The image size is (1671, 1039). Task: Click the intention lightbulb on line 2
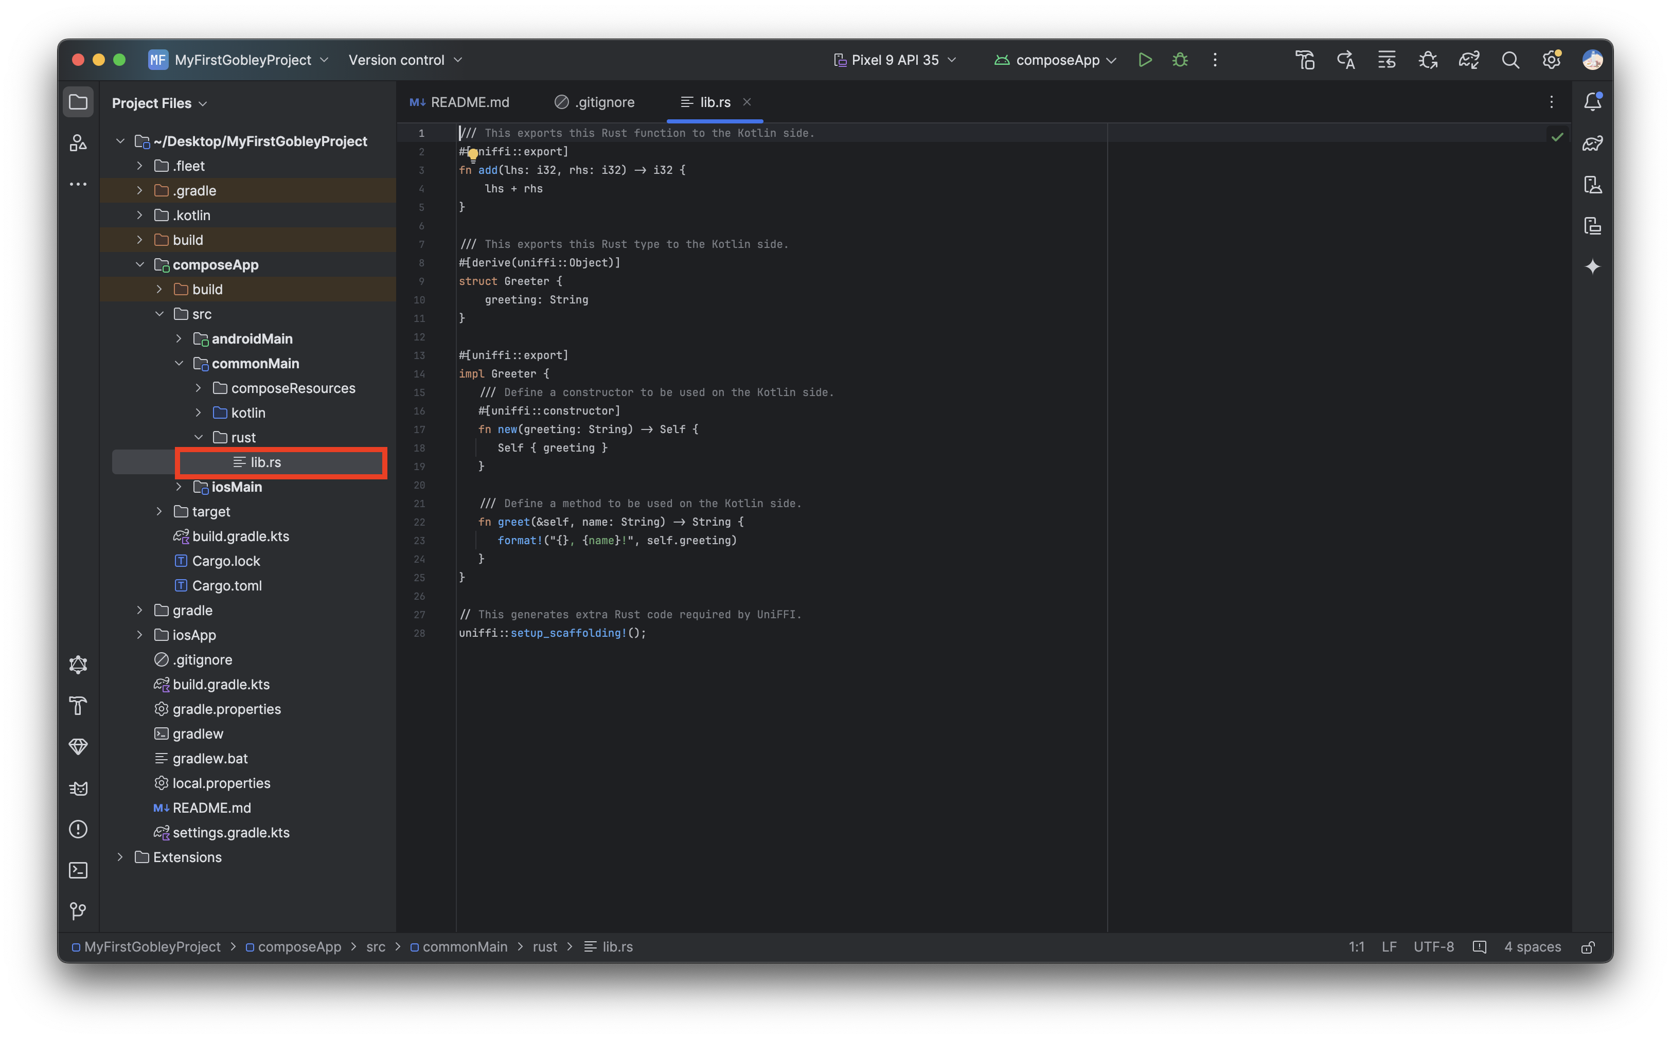(473, 155)
